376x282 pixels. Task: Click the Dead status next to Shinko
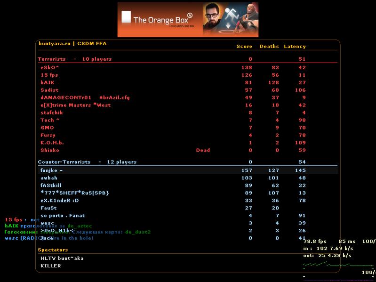[x=203, y=151]
